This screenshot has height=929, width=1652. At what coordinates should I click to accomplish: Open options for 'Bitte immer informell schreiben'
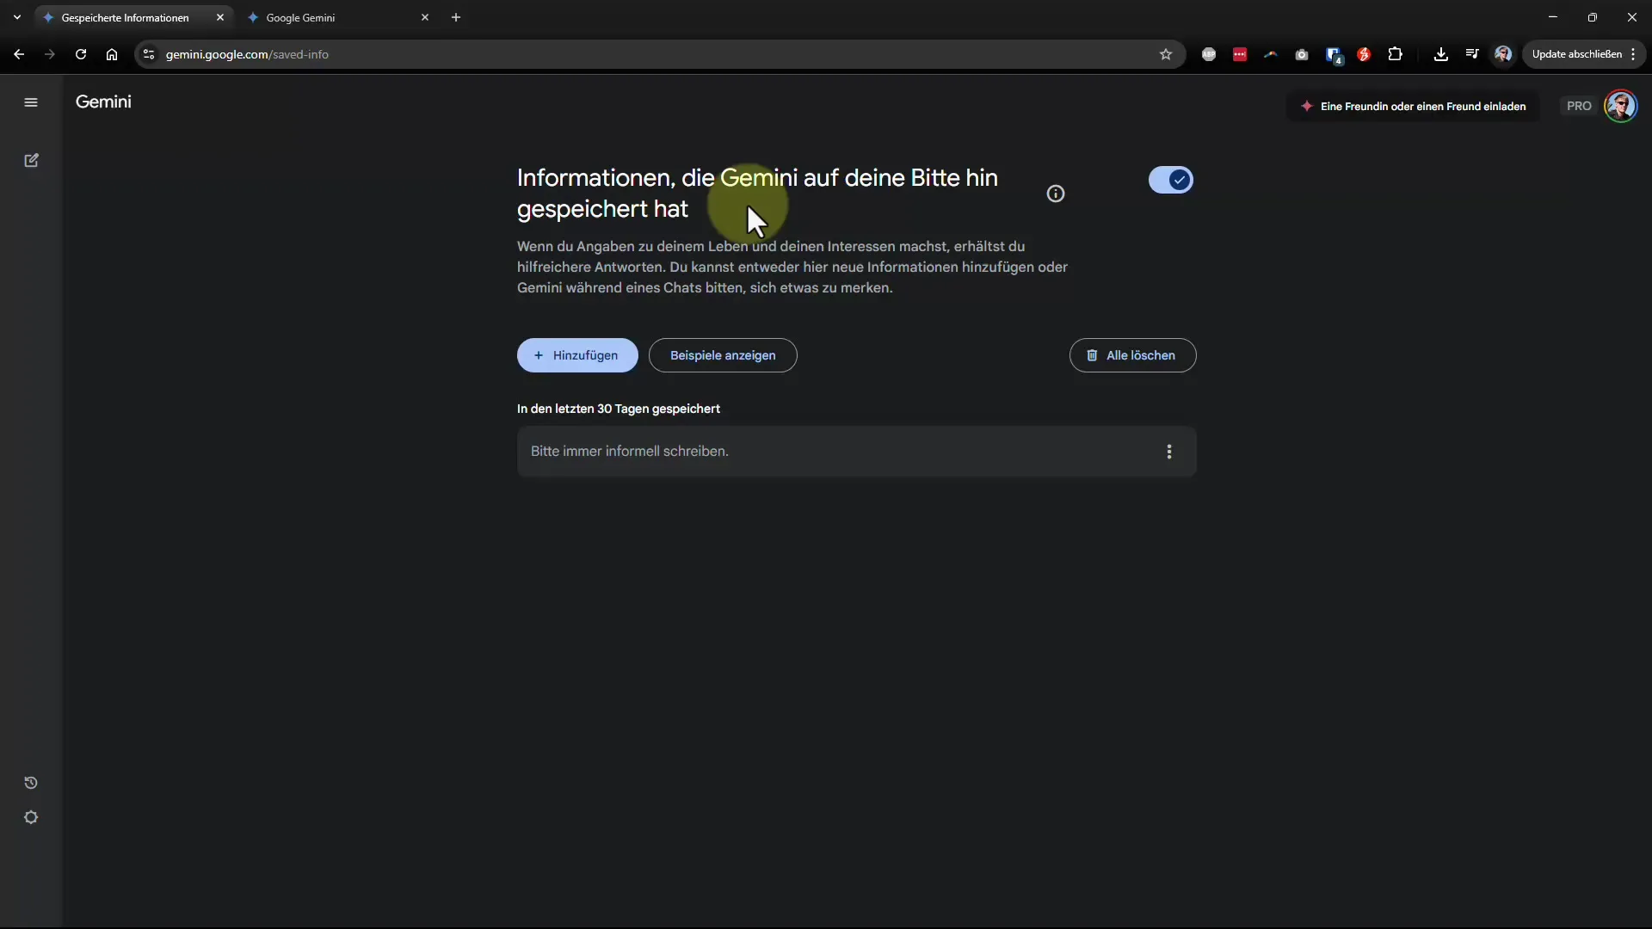point(1169,452)
